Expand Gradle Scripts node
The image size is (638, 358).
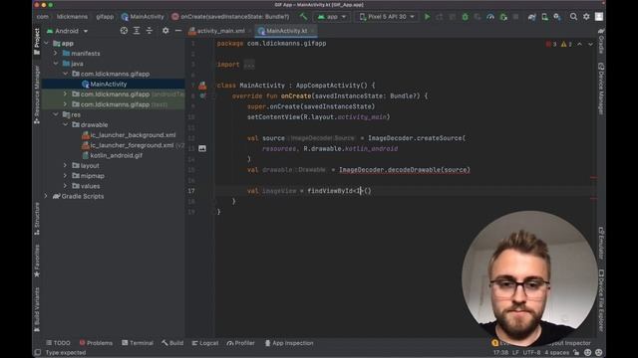pos(47,196)
